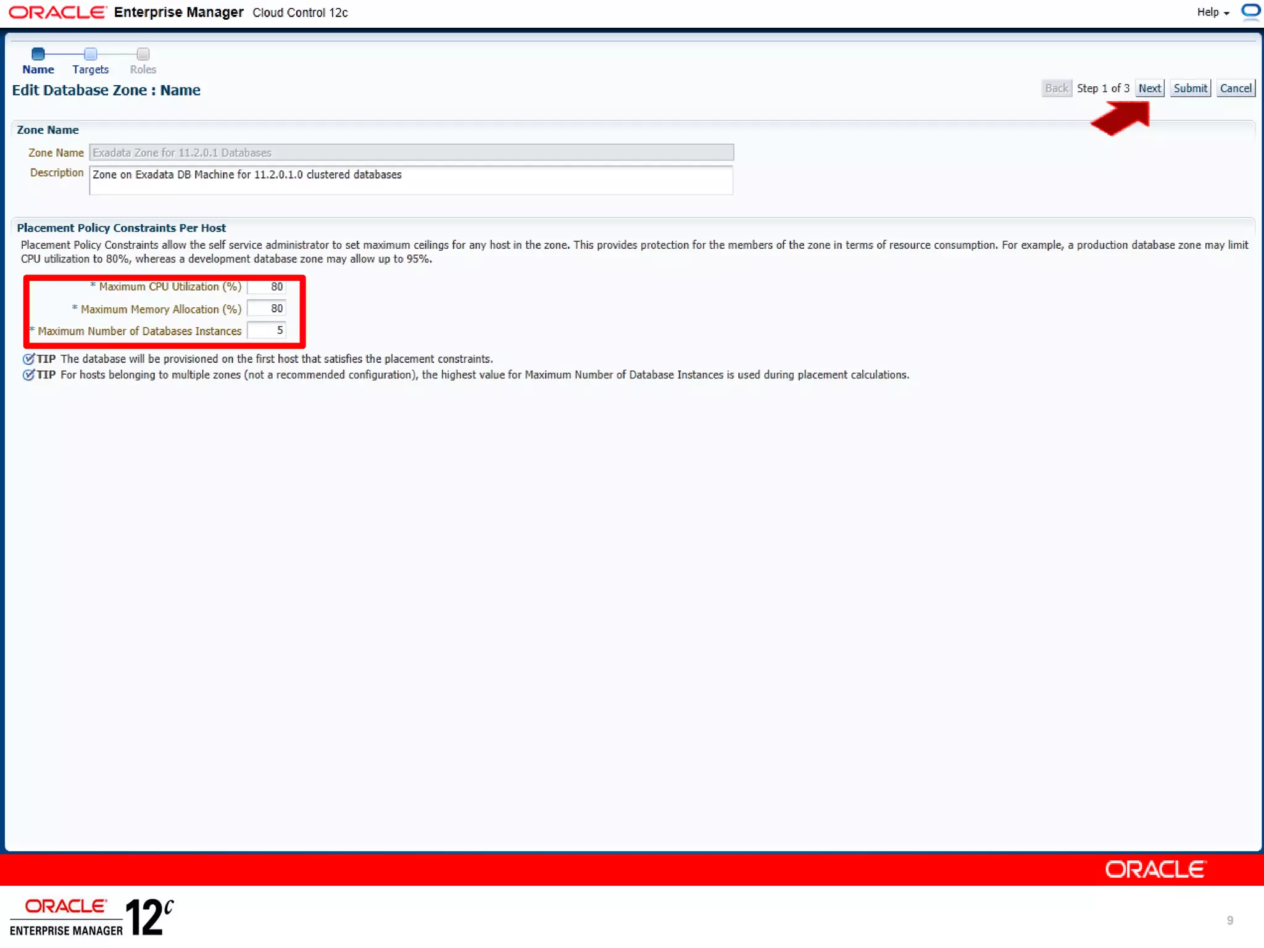Open the Help dropdown menu
Screen dimensions: 1264x948
(1212, 12)
